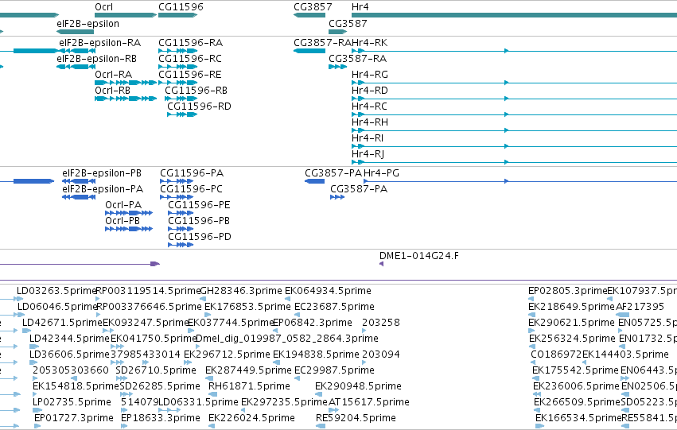Select the Hr4-RG transcript label
The image size is (677, 430).
click(370, 75)
